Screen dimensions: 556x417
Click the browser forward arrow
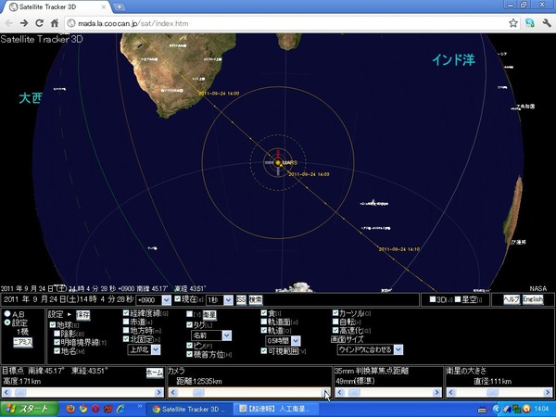tap(24, 23)
